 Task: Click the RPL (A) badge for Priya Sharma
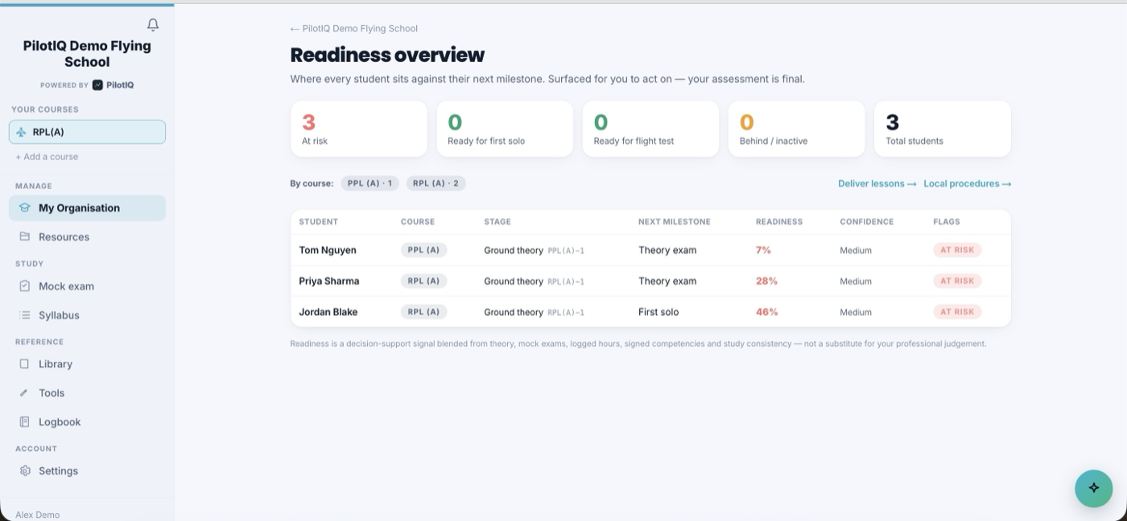[423, 281]
